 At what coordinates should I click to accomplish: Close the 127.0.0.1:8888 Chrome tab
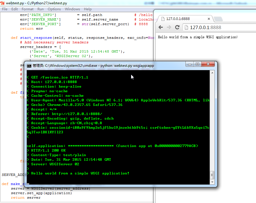(x=209, y=19)
